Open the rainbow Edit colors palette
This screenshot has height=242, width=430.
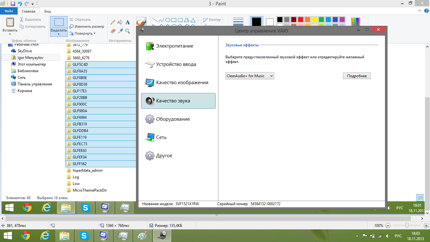coord(355,21)
